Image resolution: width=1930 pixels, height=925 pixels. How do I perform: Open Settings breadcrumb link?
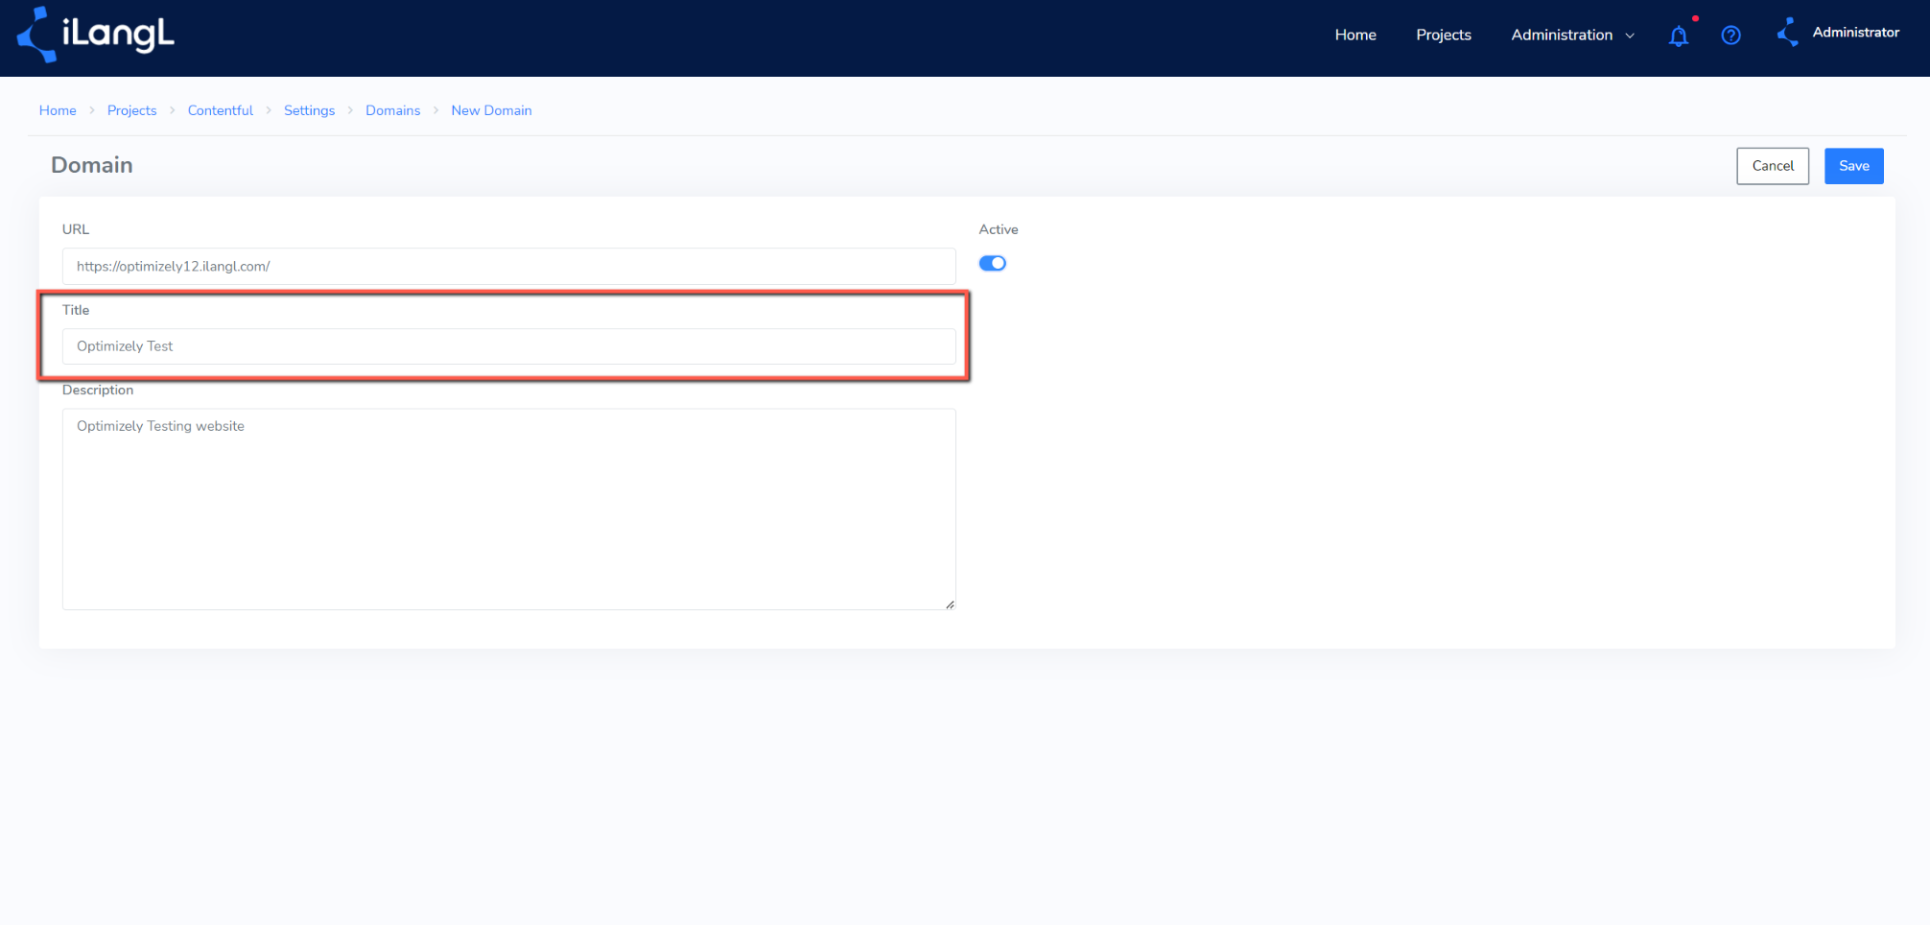309,110
